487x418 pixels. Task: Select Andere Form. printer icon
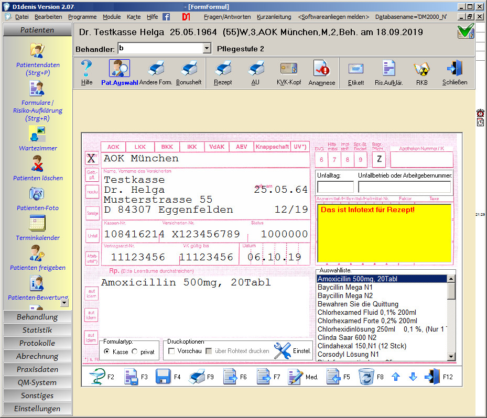click(156, 68)
